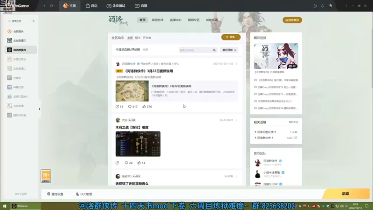Open more options for 3月22日 update post
373x210 pixels.
coord(237,64)
